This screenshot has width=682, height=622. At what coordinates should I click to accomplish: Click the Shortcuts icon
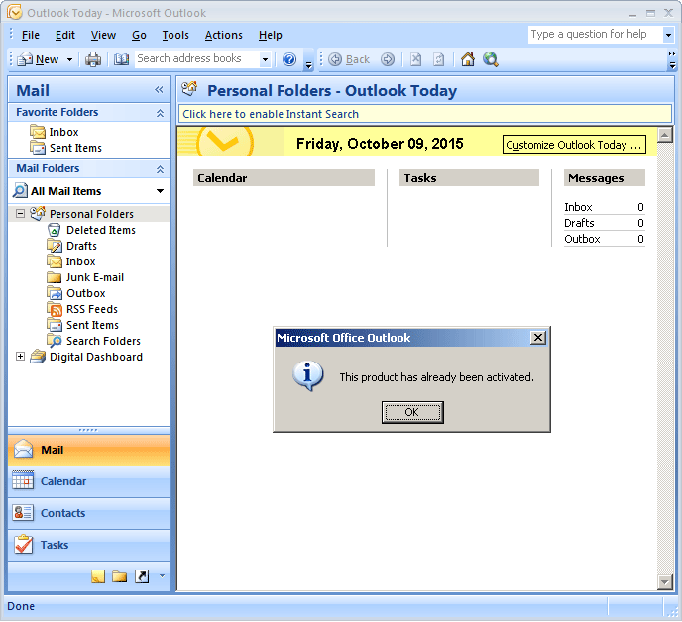point(142,576)
